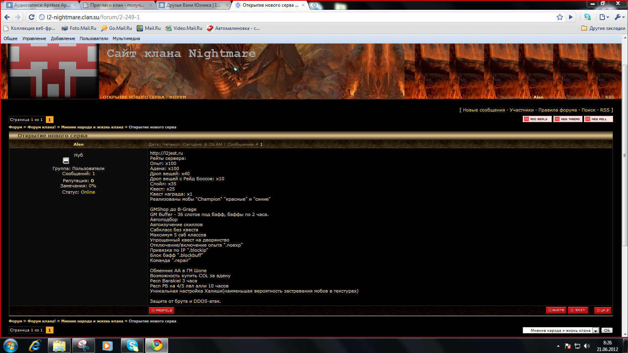Go to page 1 in bottom pagination
Viewport: 628px width, 353px height.
pos(49,330)
